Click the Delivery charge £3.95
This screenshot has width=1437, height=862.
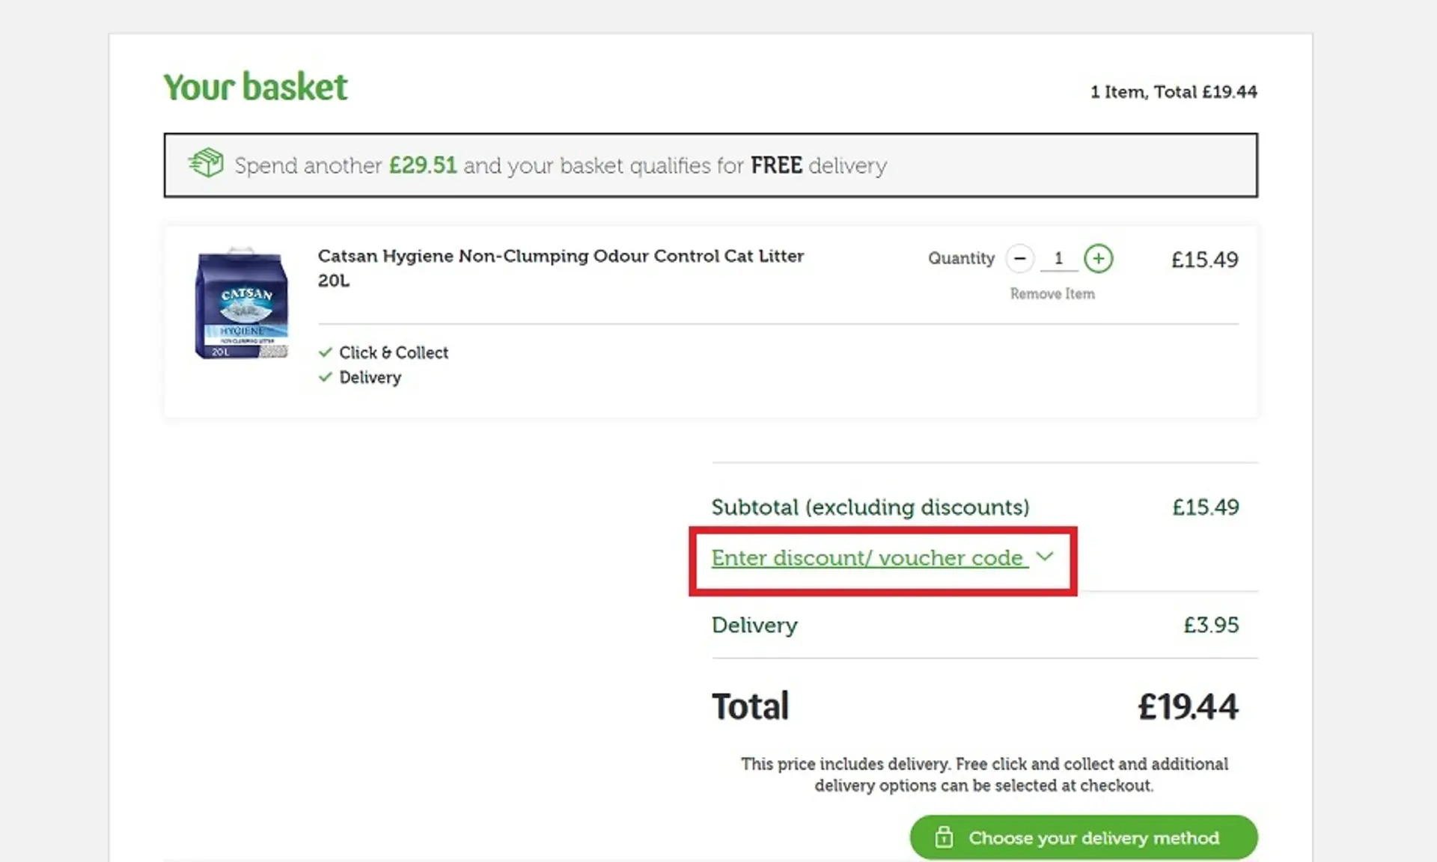pos(1211,625)
